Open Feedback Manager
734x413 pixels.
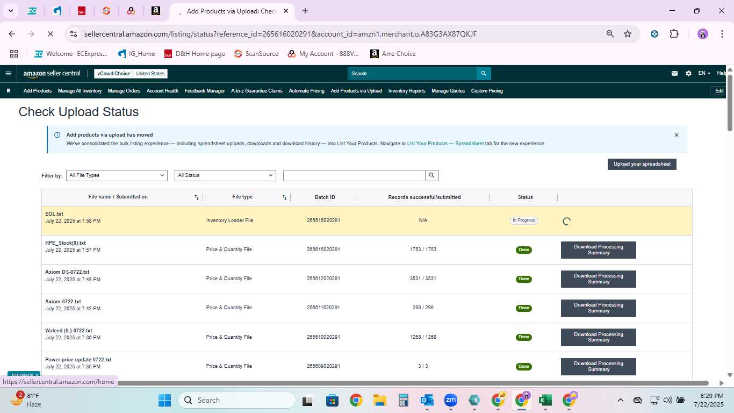pos(205,91)
